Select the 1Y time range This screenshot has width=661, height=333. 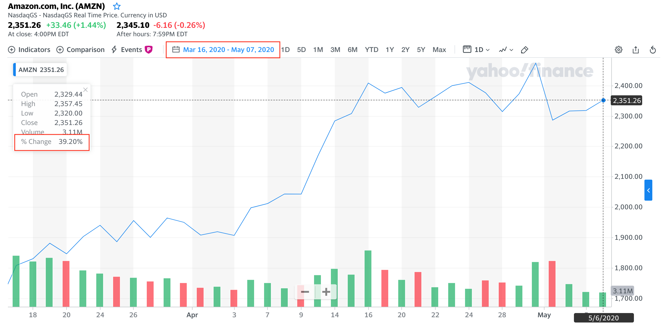[390, 50]
